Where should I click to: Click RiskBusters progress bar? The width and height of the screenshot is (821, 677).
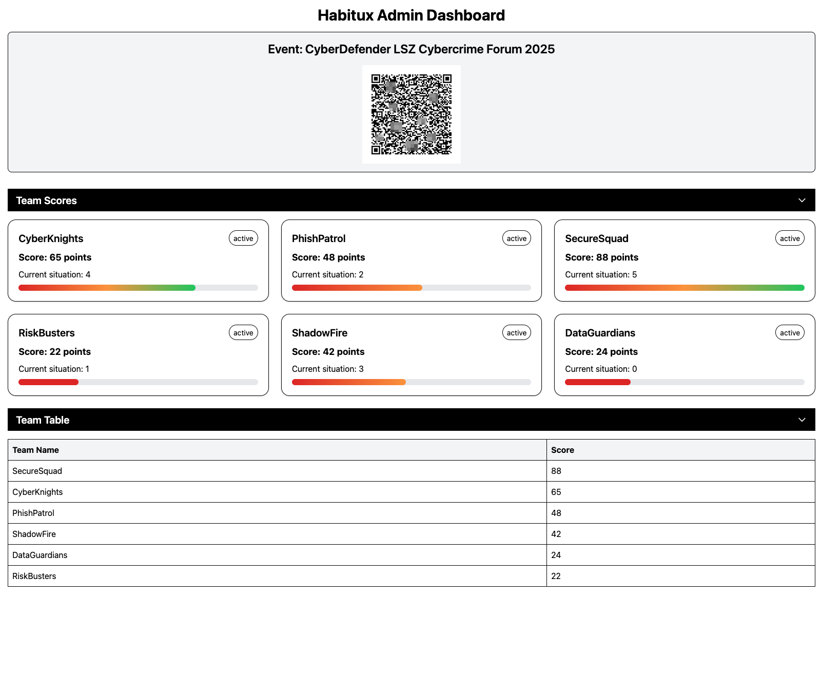(138, 382)
